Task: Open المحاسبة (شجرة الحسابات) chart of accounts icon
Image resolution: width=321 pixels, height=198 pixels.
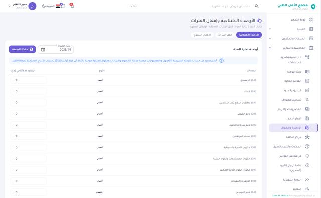Action: (x=307, y=57)
